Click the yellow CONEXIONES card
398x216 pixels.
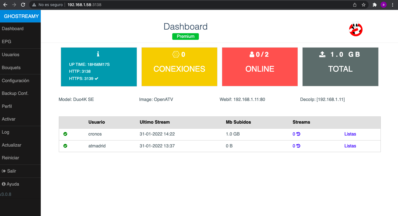pyautogui.click(x=179, y=67)
